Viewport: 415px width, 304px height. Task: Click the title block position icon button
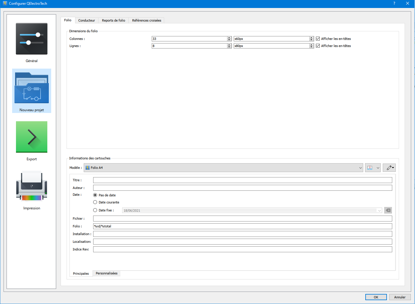tap(370, 168)
